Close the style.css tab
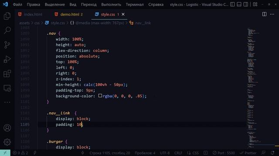Viewport: 279px width, 156px height. click(x=123, y=14)
